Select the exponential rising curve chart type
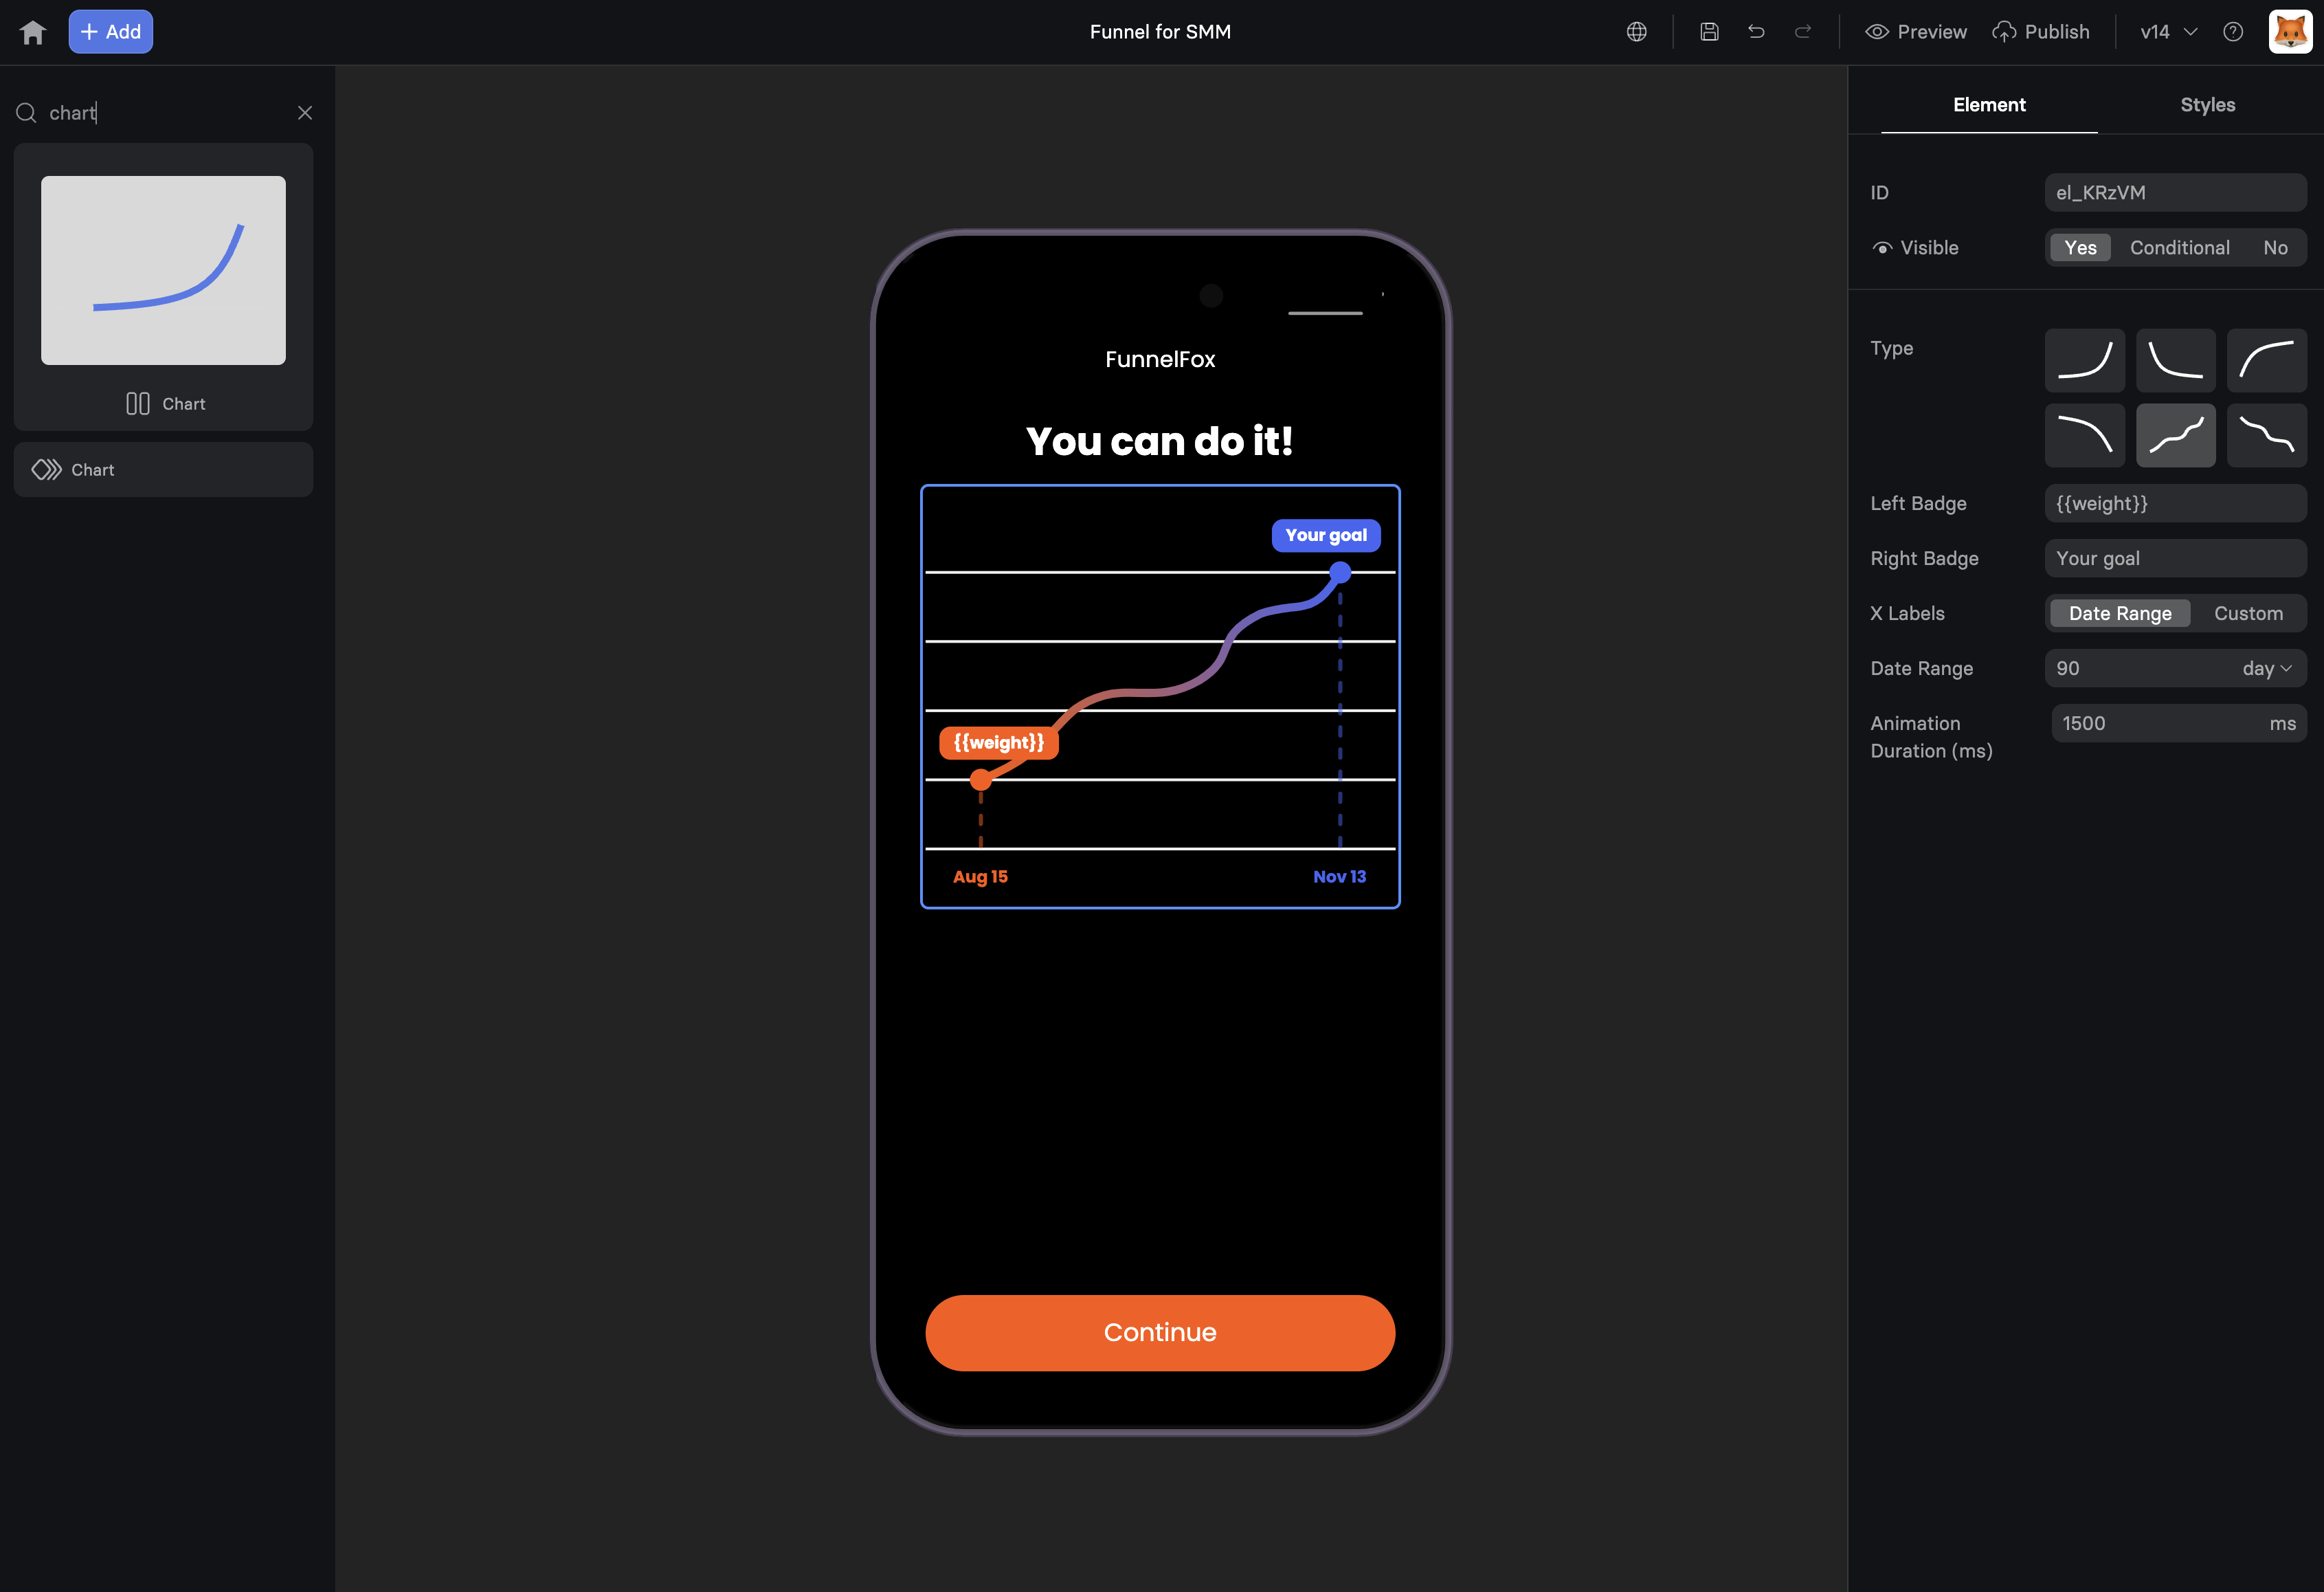This screenshot has height=1592, width=2324. pos(2084,360)
